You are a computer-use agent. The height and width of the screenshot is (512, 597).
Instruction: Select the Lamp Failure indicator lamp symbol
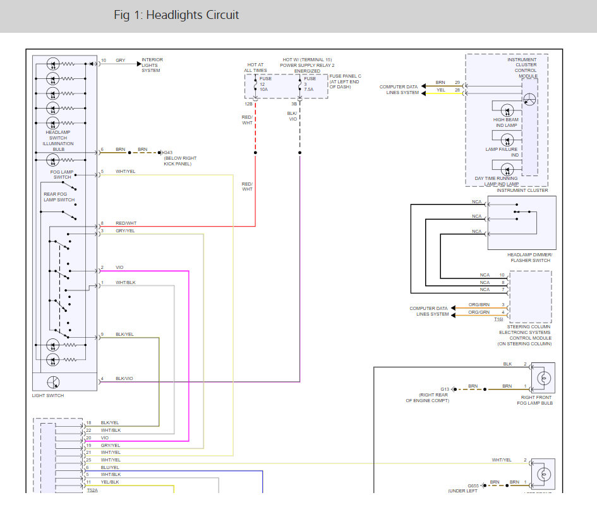coord(507,140)
